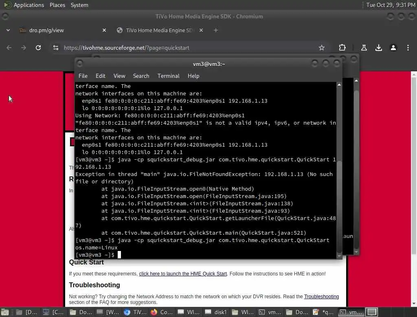Click the os.name=Linux output line
Screen dimensions: 417x317
point(96,248)
